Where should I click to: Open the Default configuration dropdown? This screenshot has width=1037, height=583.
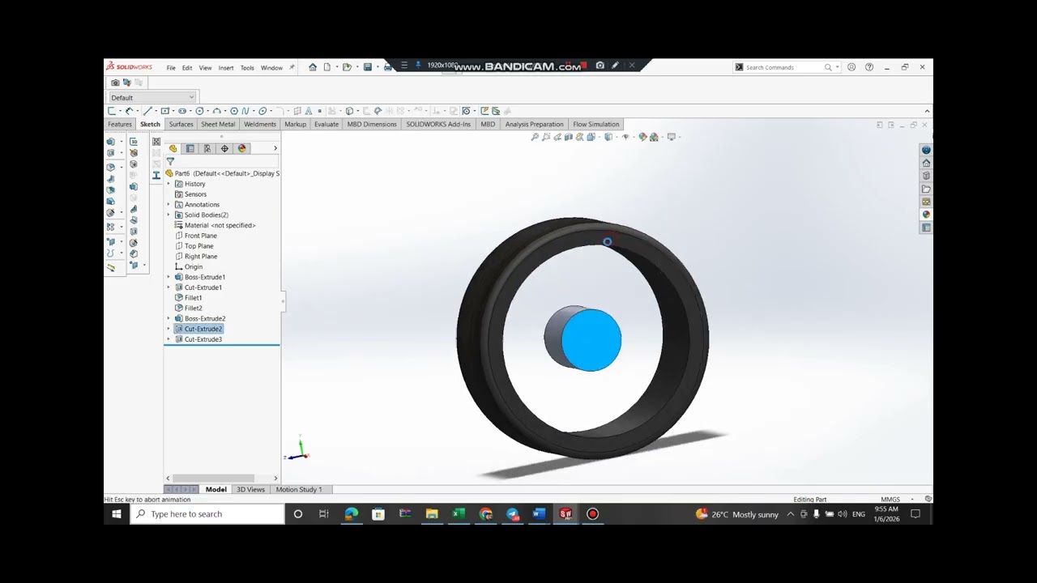pyautogui.click(x=152, y=97)
